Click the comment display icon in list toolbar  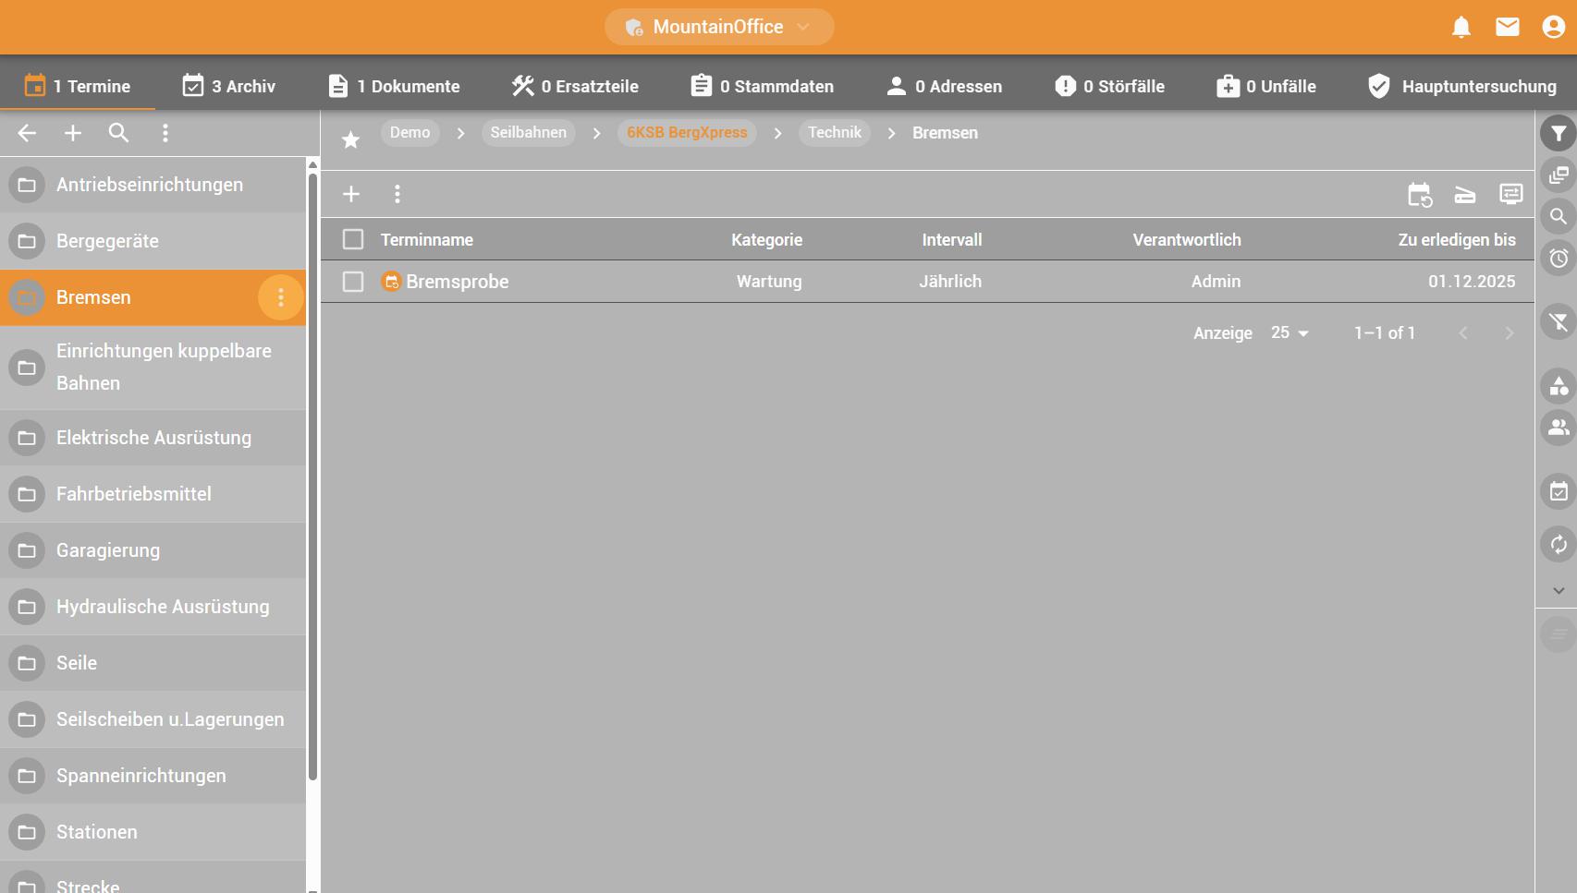point(1511,194)
